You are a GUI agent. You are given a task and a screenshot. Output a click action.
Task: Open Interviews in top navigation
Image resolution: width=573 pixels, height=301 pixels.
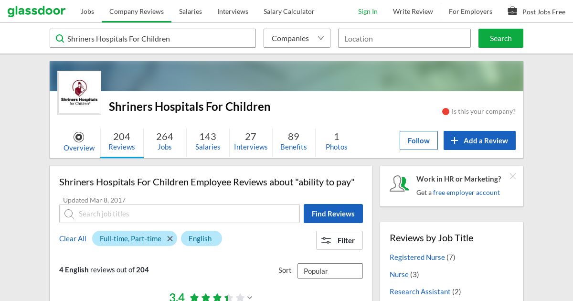(x=233, y=11)
